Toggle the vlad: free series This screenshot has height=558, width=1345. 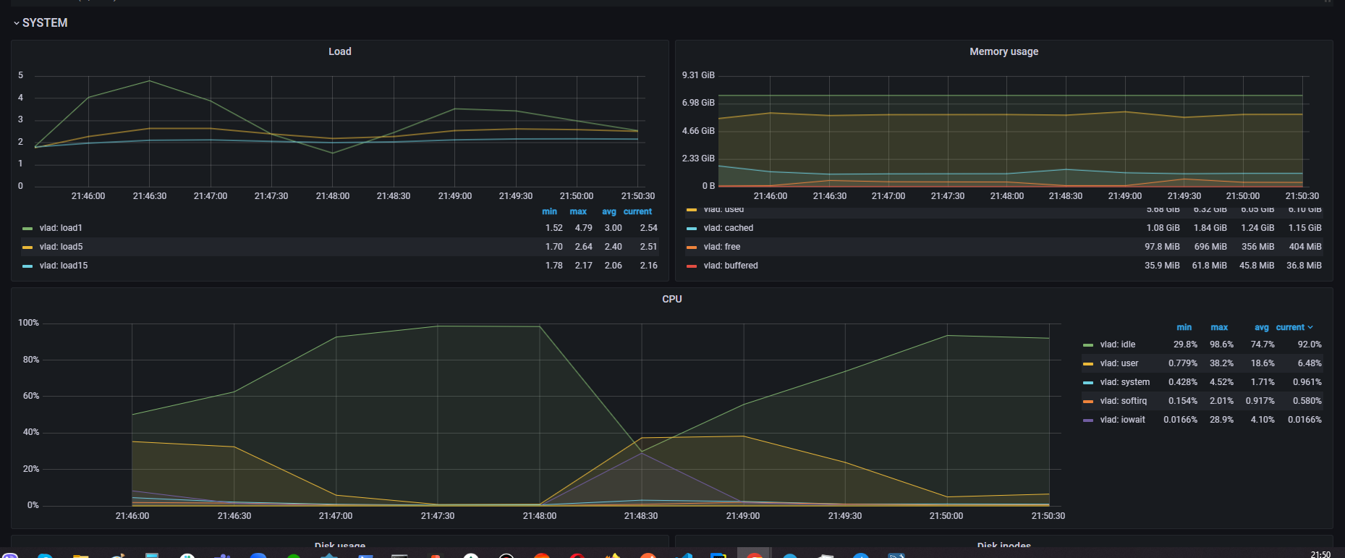click(x=721, y=247)
